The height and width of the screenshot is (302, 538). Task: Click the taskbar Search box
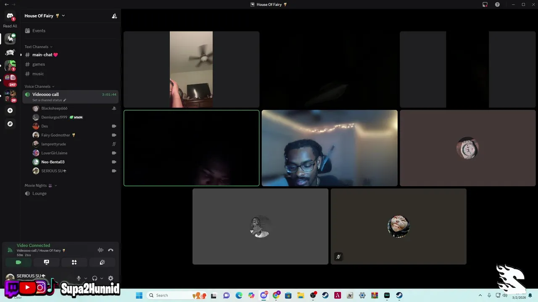[x=176, y=295]
